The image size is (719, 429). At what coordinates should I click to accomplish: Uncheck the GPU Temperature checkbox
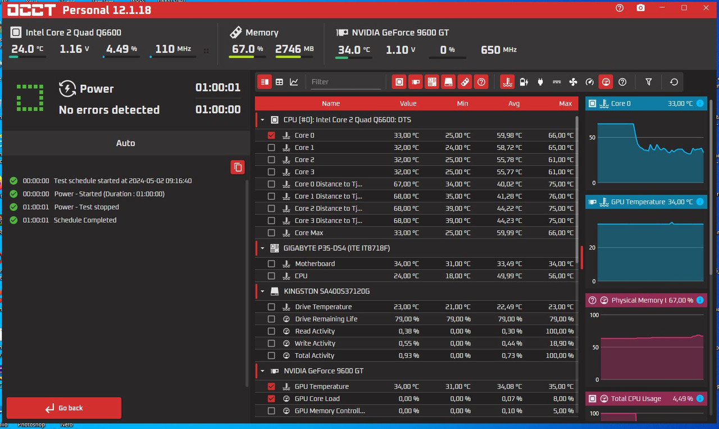tap(271, 386)
